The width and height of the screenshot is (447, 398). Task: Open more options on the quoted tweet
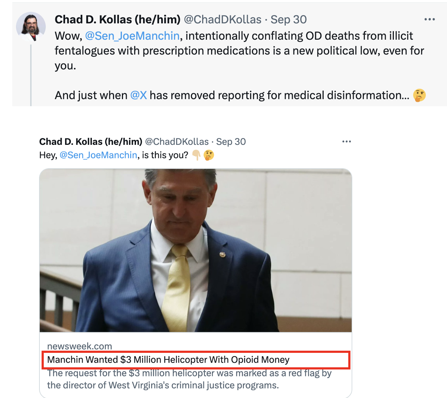coord(346,142)
